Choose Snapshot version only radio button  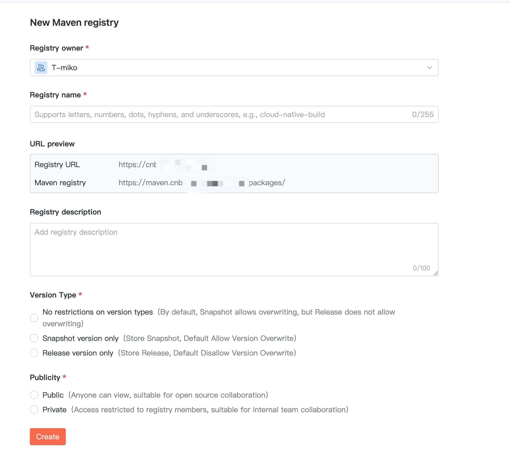coord(34,338)
